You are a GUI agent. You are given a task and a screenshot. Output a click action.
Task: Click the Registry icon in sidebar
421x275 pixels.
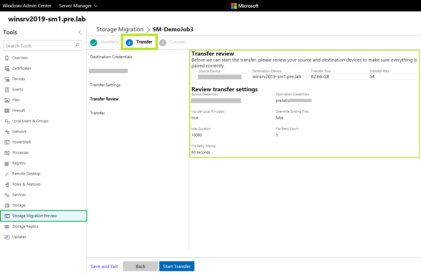tap(7, 163)
